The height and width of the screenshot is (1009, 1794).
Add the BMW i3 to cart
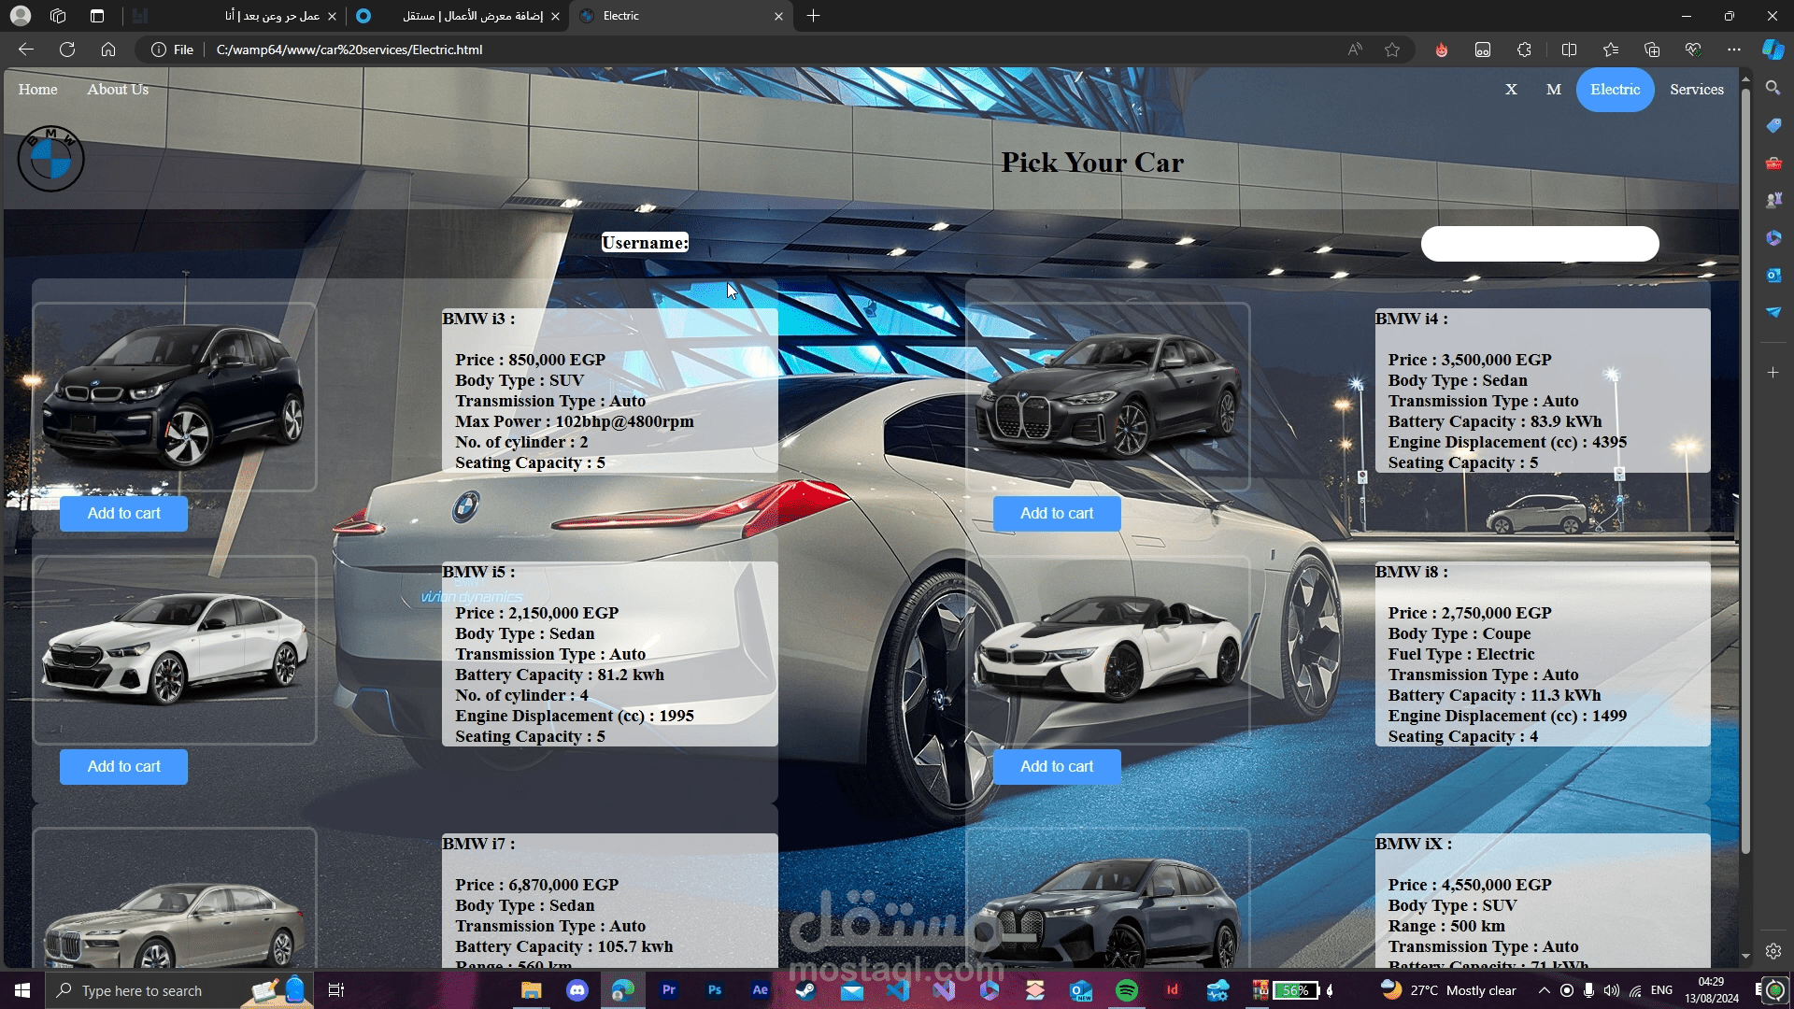123,514
